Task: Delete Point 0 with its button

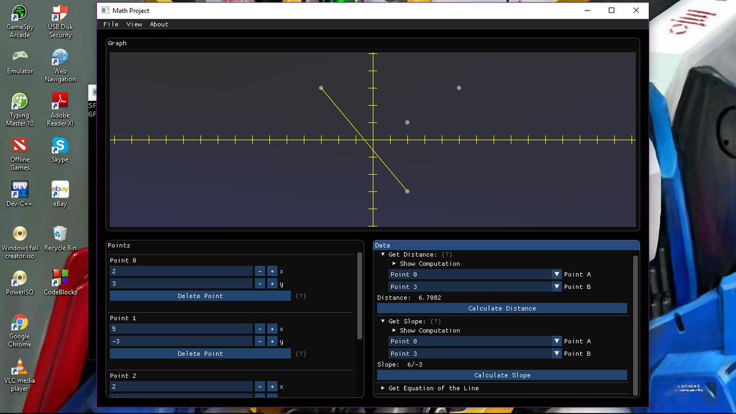Action: tap(201, 296)
